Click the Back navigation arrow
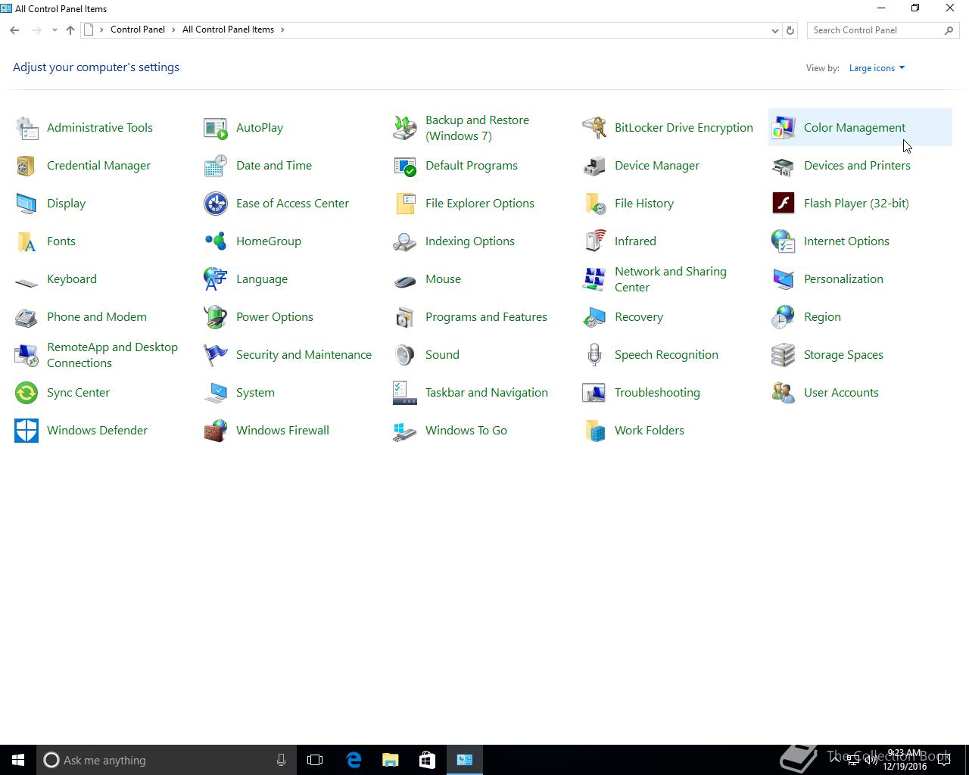 coord(14,30)
